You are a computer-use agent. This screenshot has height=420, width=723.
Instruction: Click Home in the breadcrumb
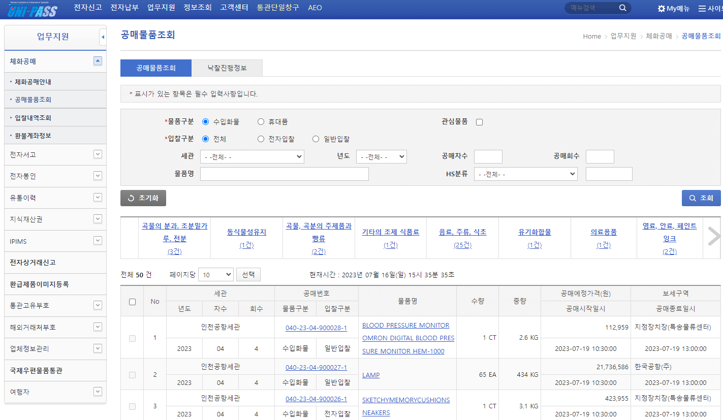coord(592,36)
